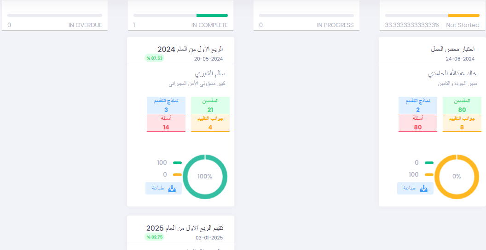Screen dimensions: 486x250
Task: Open the أسئلة tile showing 14
Action: tap(166, 123)
